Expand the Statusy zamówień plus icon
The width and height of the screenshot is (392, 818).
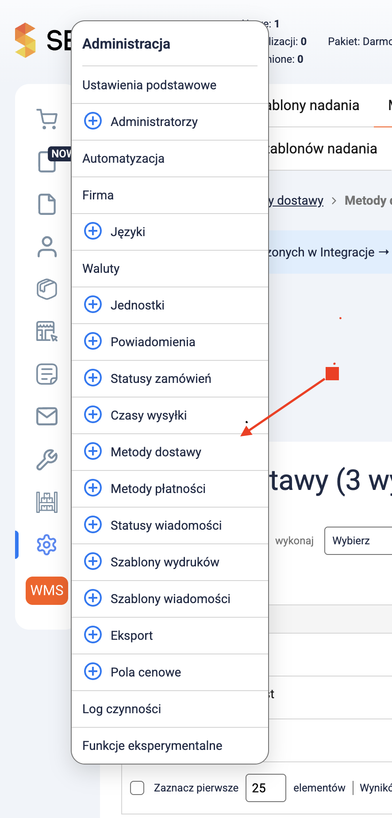pos(93,378)
